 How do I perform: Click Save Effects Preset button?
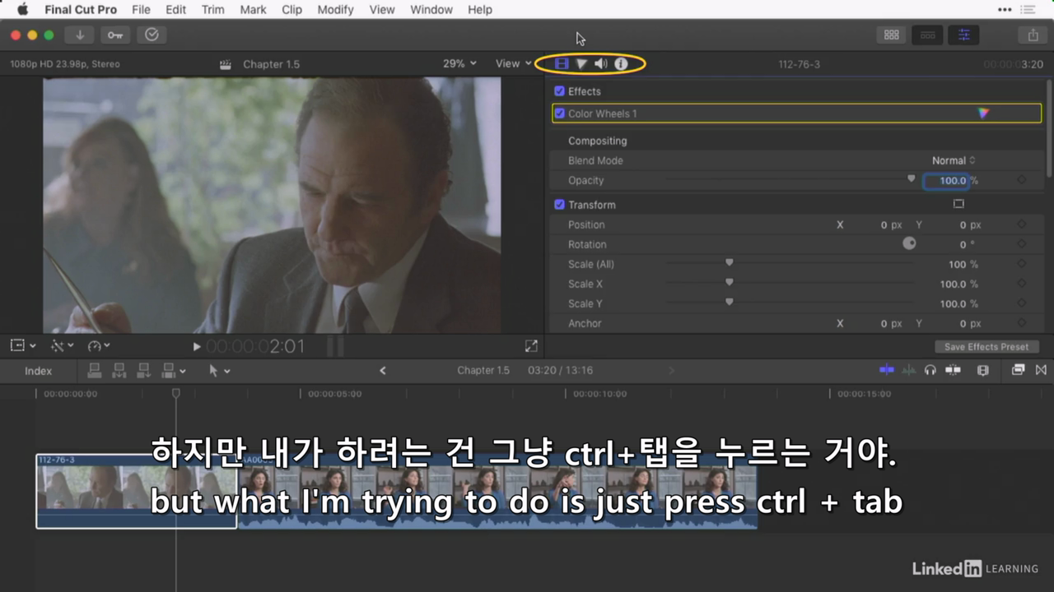[x=986, y=347]
